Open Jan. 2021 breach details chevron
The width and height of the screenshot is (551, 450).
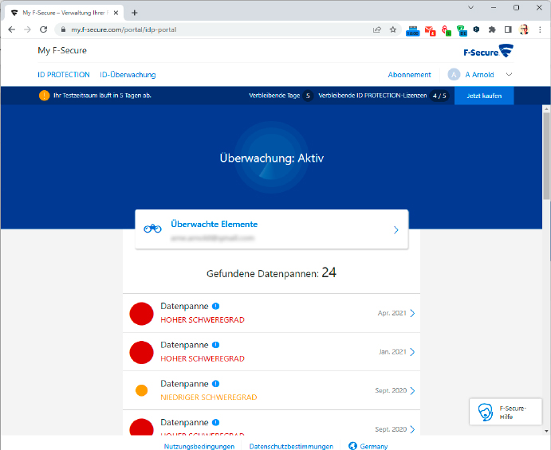[x=412, y=352]
